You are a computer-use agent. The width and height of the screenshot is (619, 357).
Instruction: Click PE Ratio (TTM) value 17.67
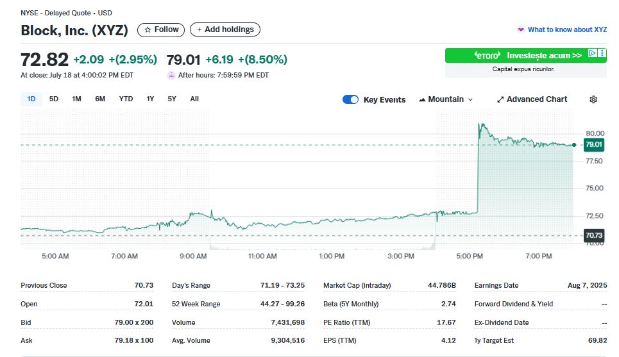pos(446,322)
